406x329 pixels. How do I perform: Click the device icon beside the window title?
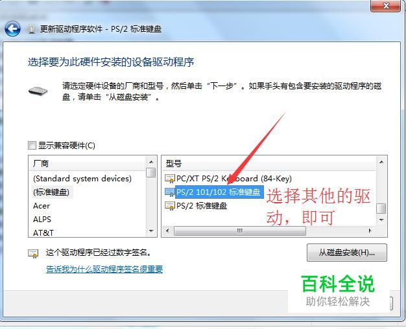click(31, 29)
